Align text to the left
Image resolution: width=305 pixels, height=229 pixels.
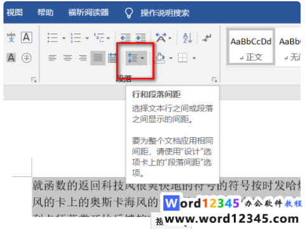(52, 58)
